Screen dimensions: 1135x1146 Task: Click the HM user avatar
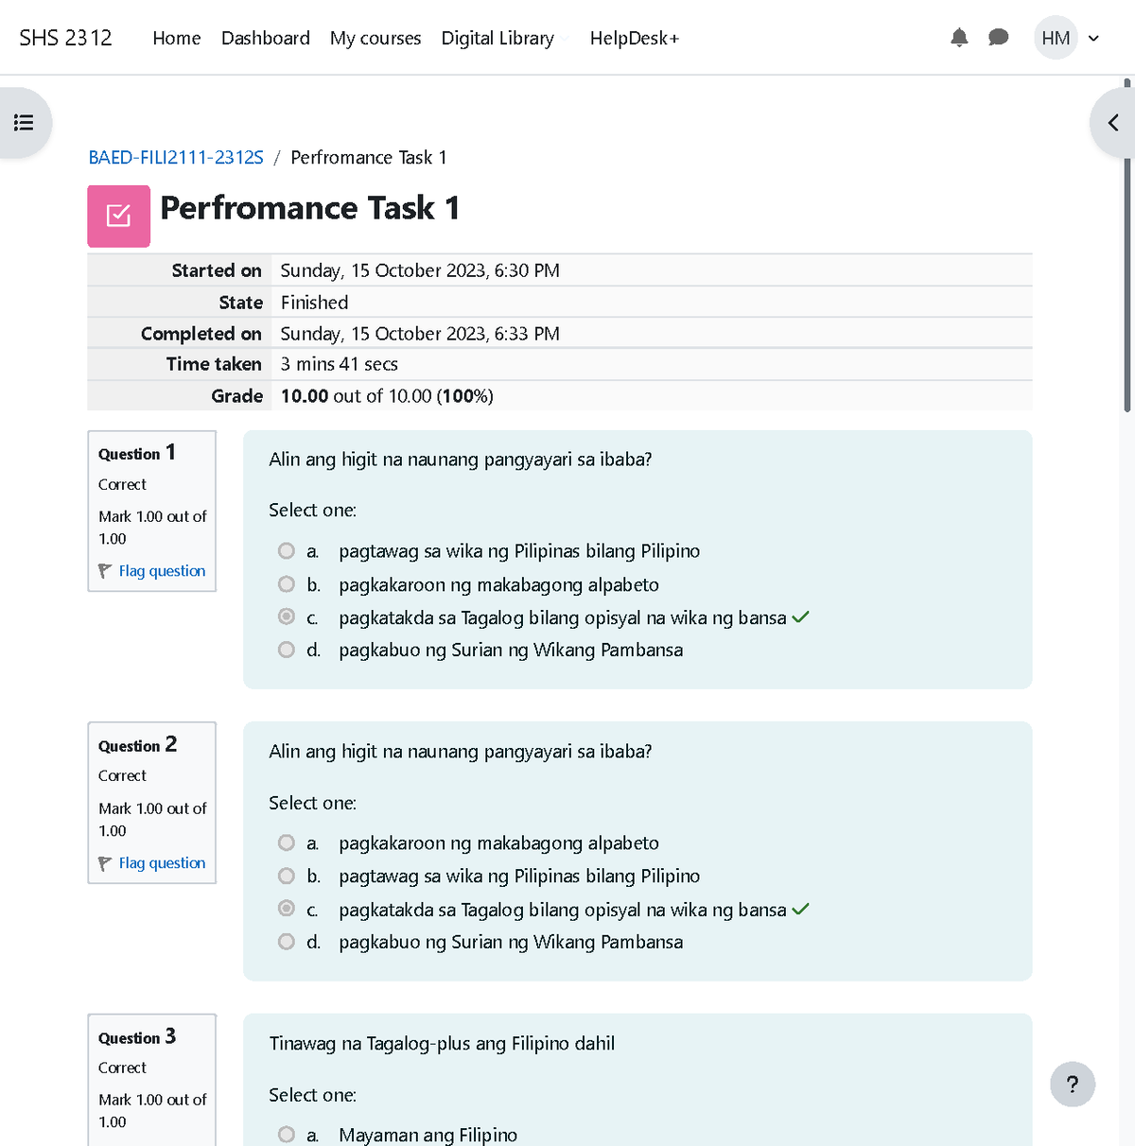coord(1055,38)
